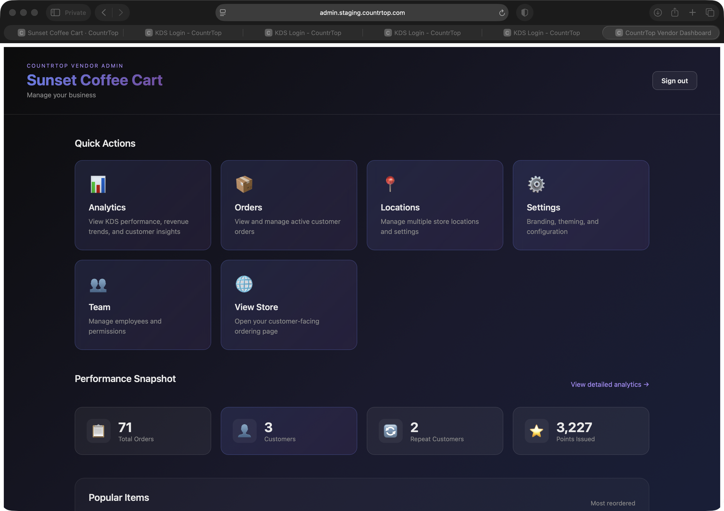Screen dimensions: 724x511
Task: Click the Total Orders clipboard icon
Action: pyautogui.click(x=98, y=431)
